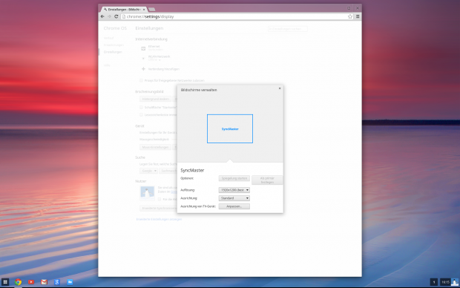Click the Hintergrund ändern button
460x288 pixels.
pos(156,99)
